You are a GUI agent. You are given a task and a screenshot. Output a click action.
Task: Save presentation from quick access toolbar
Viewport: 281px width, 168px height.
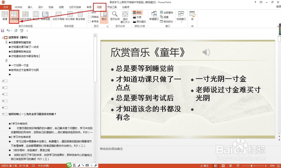pyautogui.click(x=3, y=31)
